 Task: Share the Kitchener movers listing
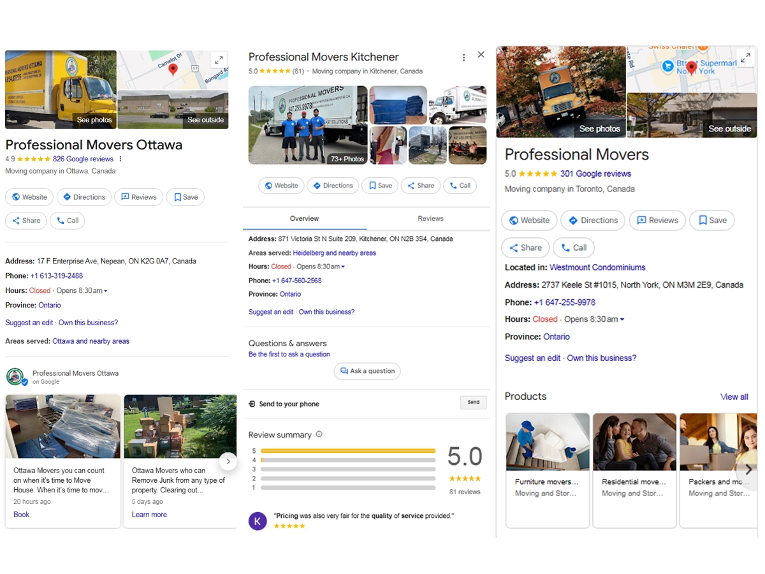pyautogui.click(x=421, y=186)
